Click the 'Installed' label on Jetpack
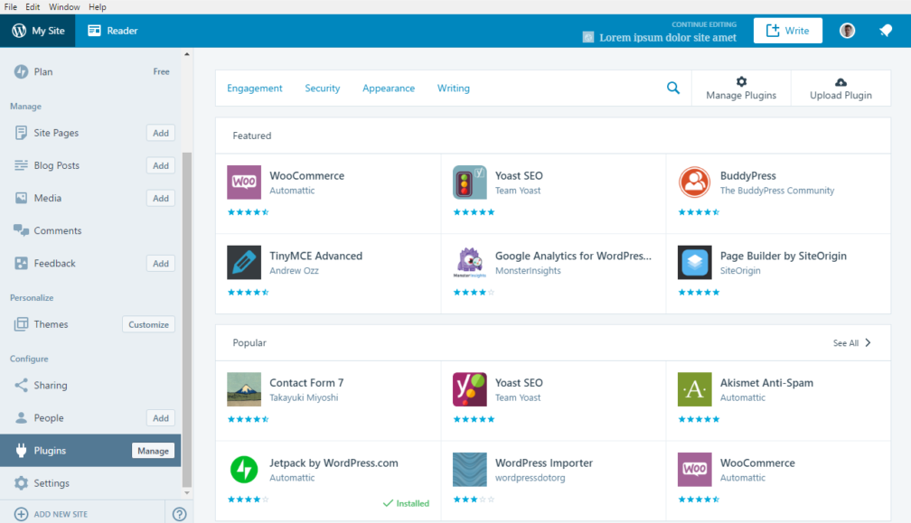This screenshot has height=523, width=911. point(406,503)
